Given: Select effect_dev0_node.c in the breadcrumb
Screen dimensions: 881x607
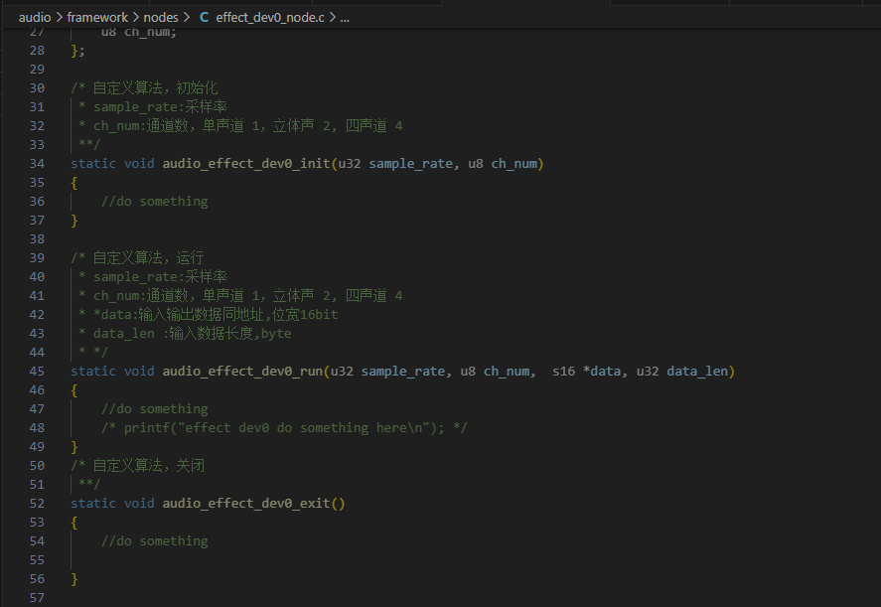Looking at the screenshot, I should pos(270,18).
